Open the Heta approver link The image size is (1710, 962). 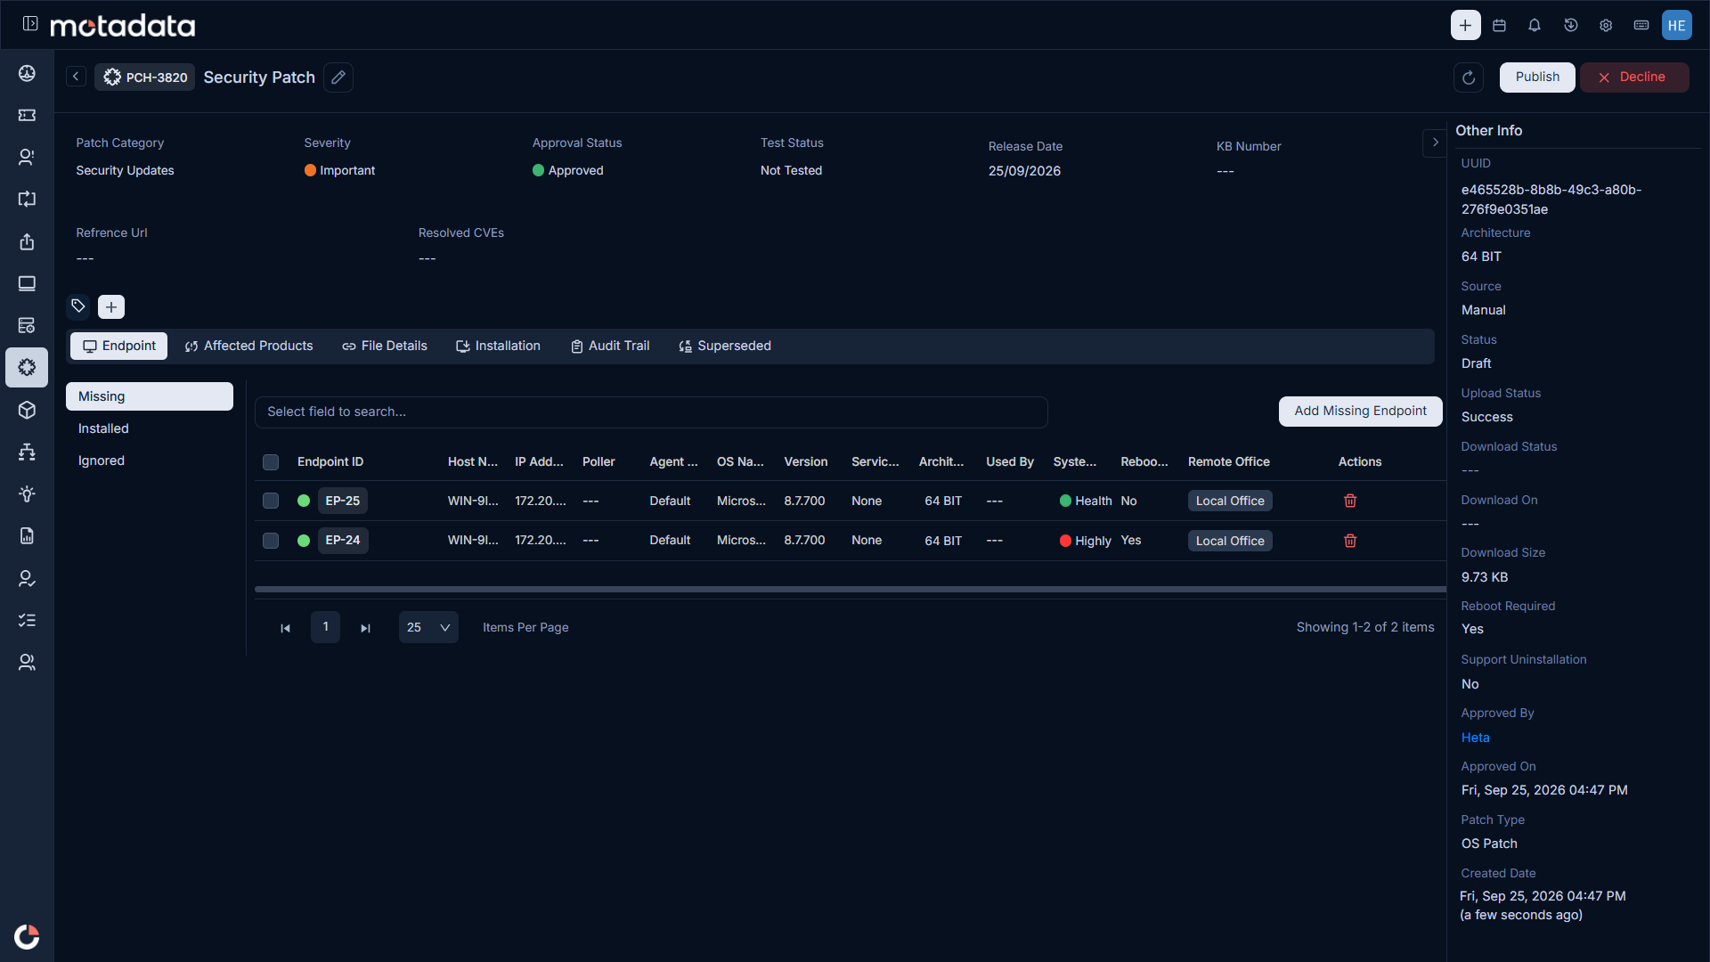1475,738
